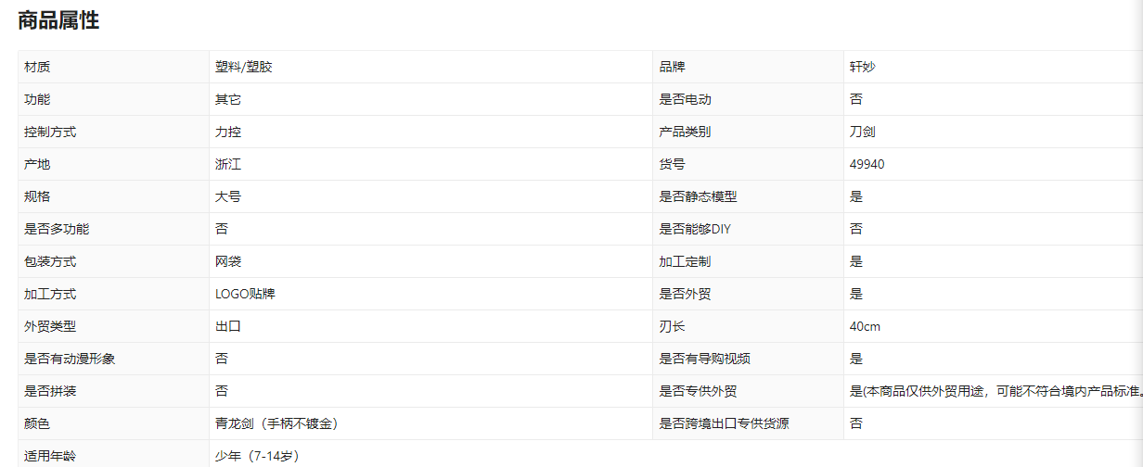
Task: Select the age range 少年（7-14岁）
Action: click(x=257, y=455)
